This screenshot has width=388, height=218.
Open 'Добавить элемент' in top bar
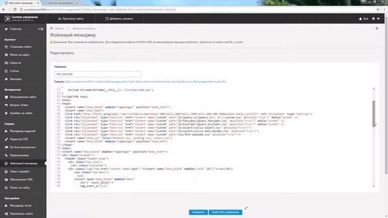coord(119,19)
